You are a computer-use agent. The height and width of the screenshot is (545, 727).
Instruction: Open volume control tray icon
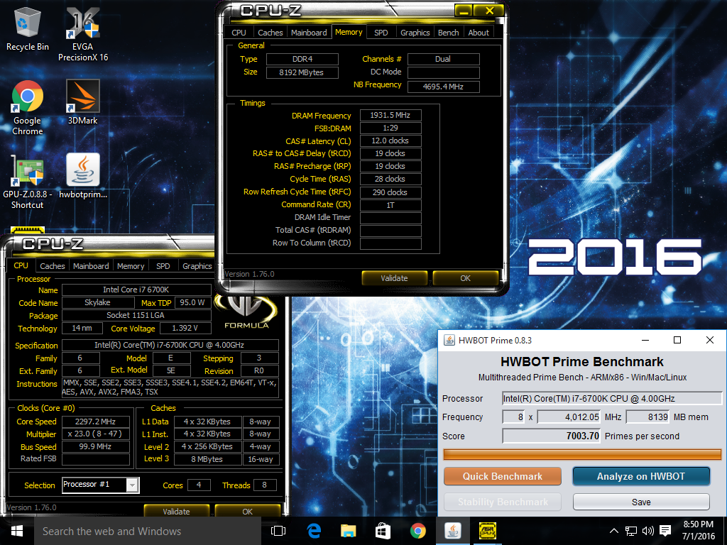coord(647,531)
